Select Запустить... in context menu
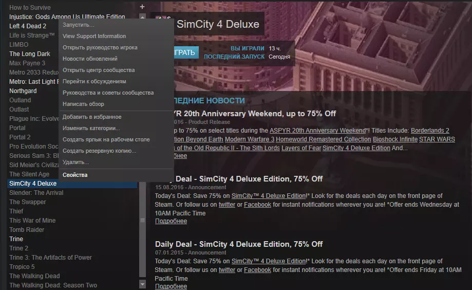 tap(78, 25)
